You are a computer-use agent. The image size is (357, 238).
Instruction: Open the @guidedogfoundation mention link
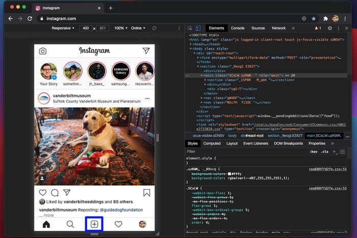[121, 210]
